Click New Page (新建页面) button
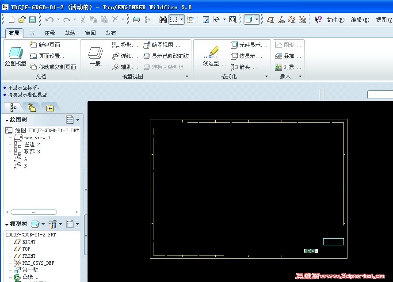This screenshot has width=393, height=282. (45, 45)
